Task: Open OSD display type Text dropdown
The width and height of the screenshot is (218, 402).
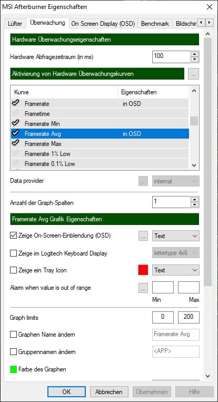Action: click(x=176, y=236)
